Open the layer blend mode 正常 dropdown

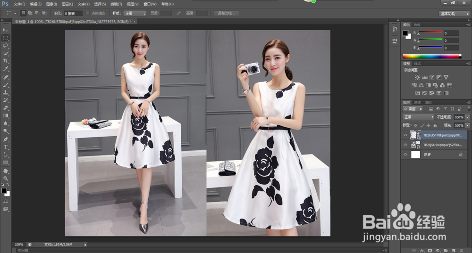418,117
